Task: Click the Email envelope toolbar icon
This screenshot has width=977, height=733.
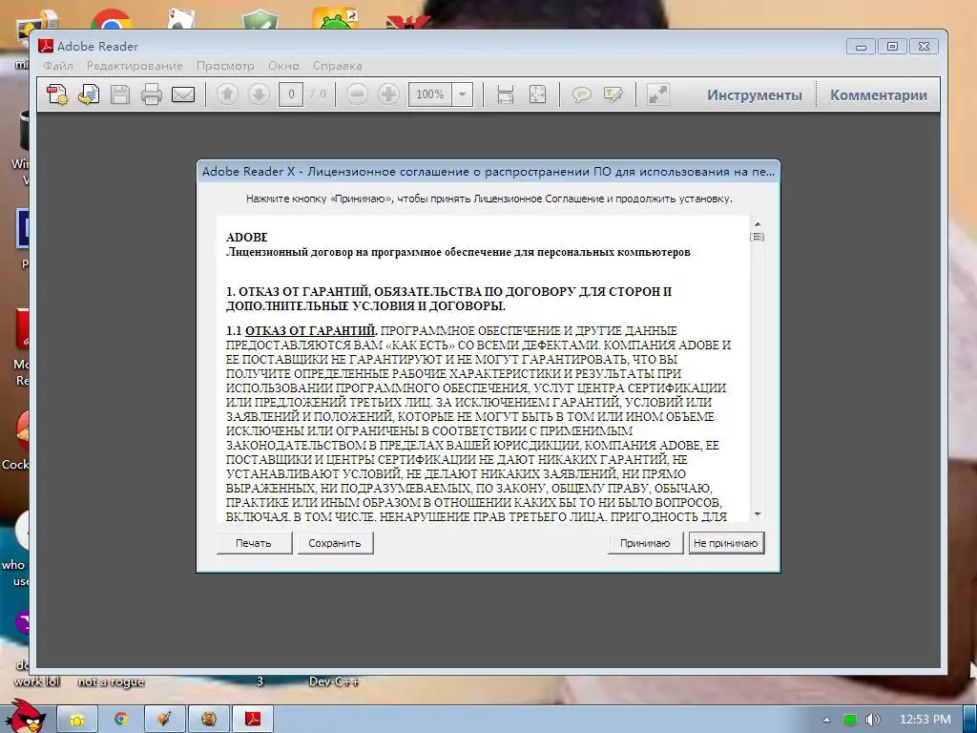Action: [183, 94]
